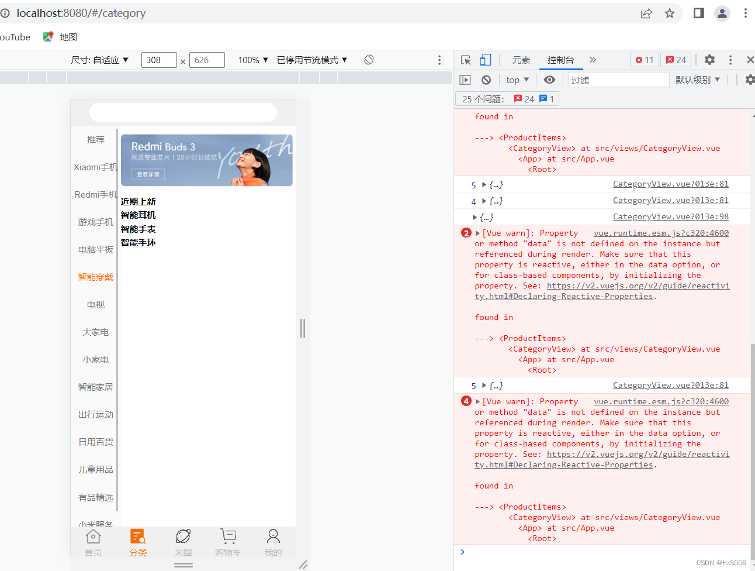
Task: Open CategoryView.vue?013e:98 source link
Action: (671, 216)
